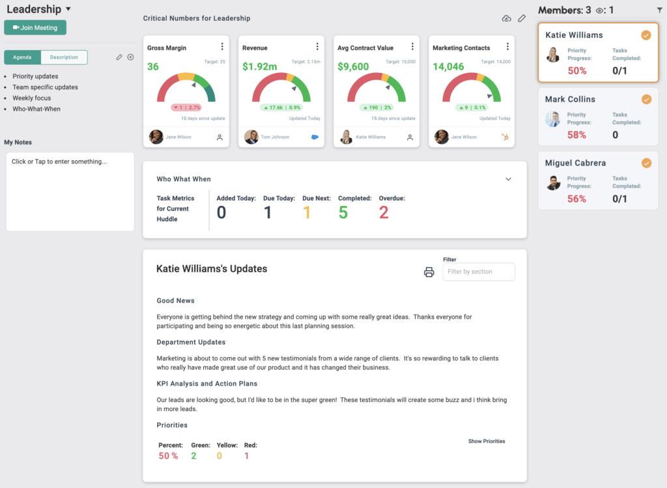Click the print icon in Katie Williams's Updates
The height and width of the screenshot is (488, 667).
[x=429, y=272]
